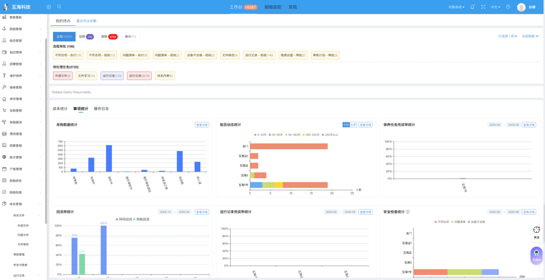Click the 外部文件(3) pending task tag
This screenshot has width=545, height=280.
(63, 76)
